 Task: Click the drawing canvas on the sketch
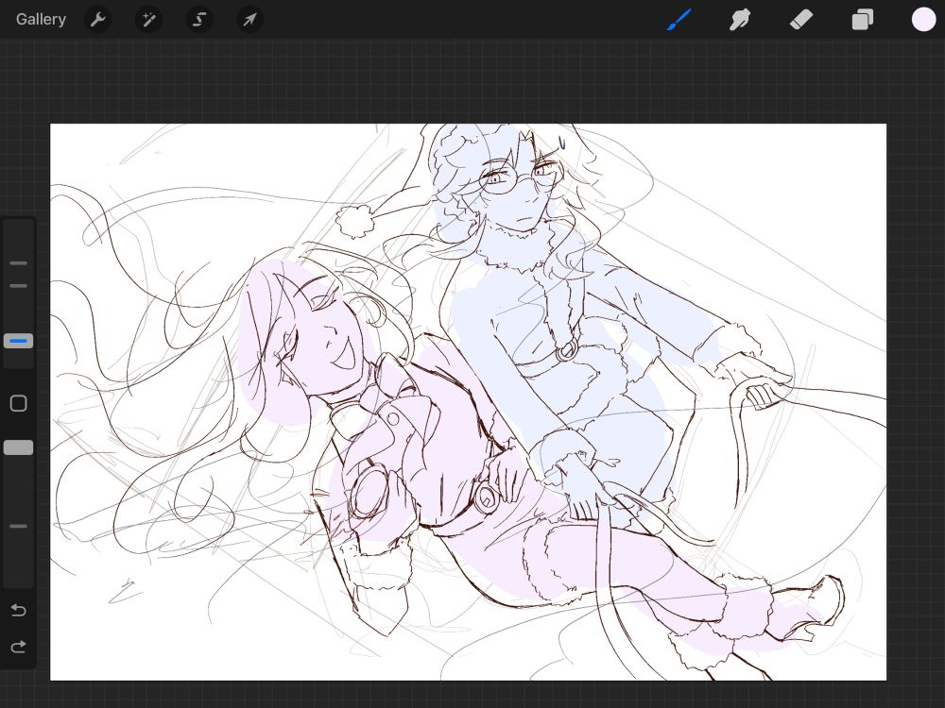pyautogui.click(x=468, y=402)
